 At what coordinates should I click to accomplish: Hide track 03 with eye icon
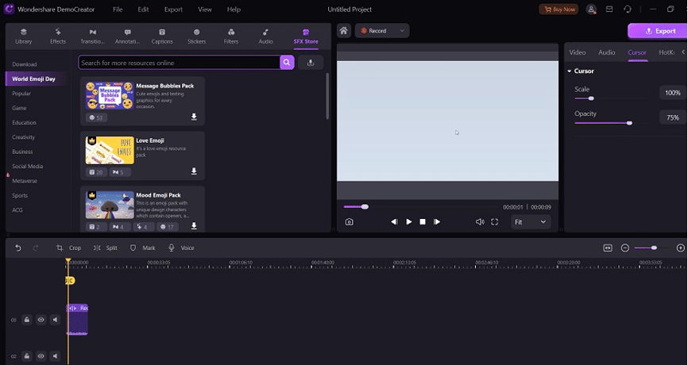[41, 320]
